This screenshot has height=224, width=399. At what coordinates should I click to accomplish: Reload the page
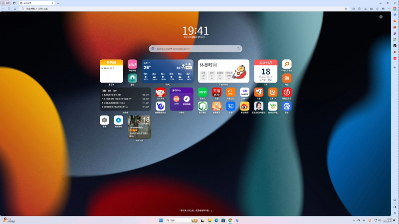[x=9, y=8]
